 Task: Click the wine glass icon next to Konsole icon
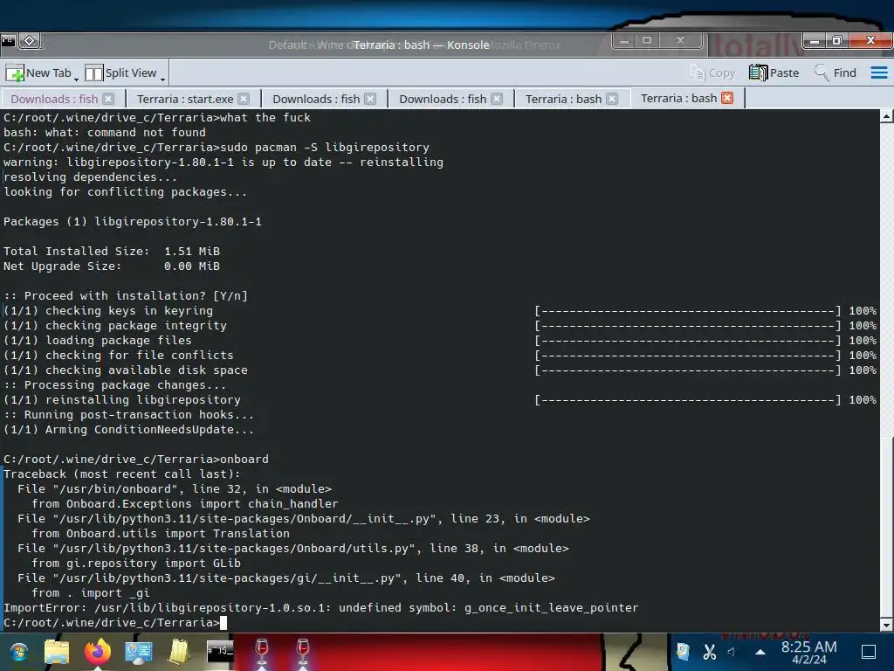point(262,651)
